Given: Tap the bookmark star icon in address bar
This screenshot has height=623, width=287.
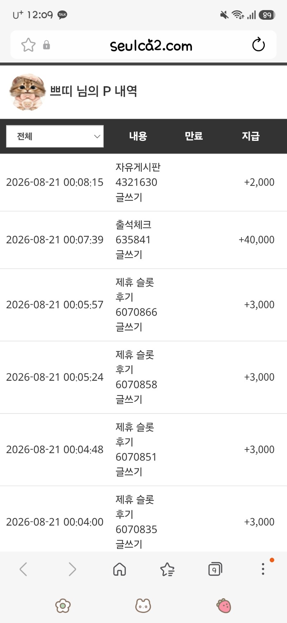Looking at the screenshot, I should pos(28,45).
